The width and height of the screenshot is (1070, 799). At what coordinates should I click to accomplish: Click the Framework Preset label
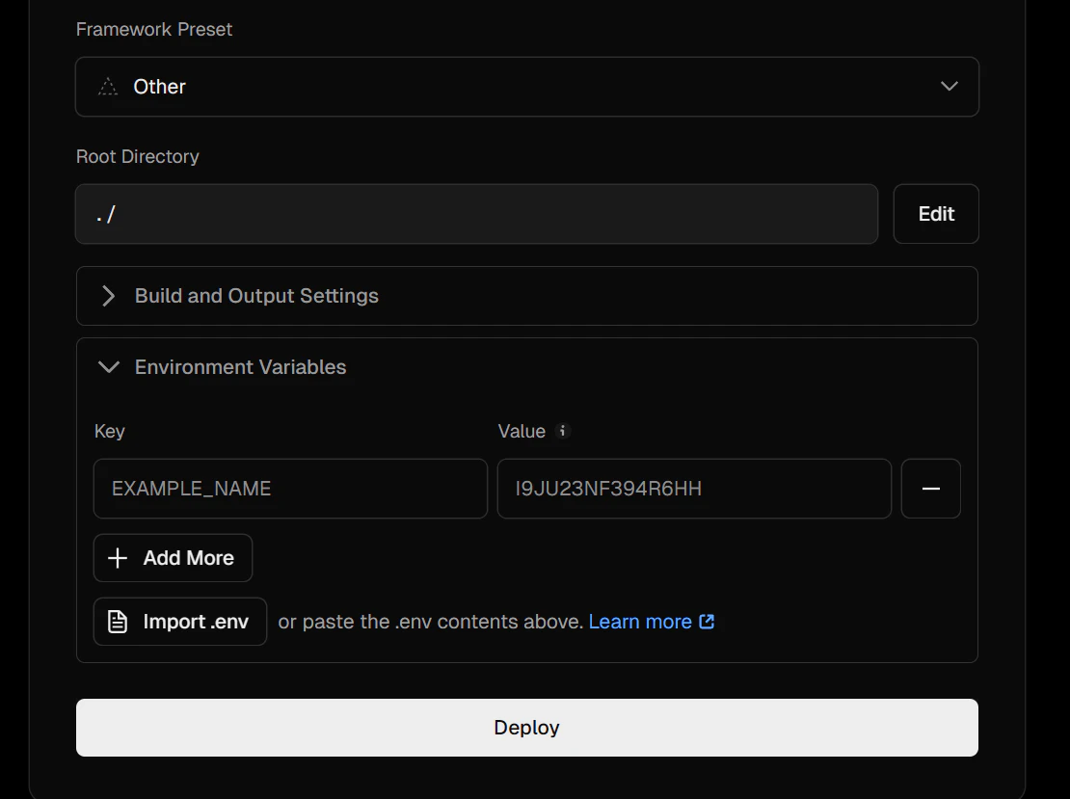[154, 29]
